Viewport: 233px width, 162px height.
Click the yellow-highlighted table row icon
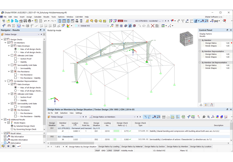point(172,117)
